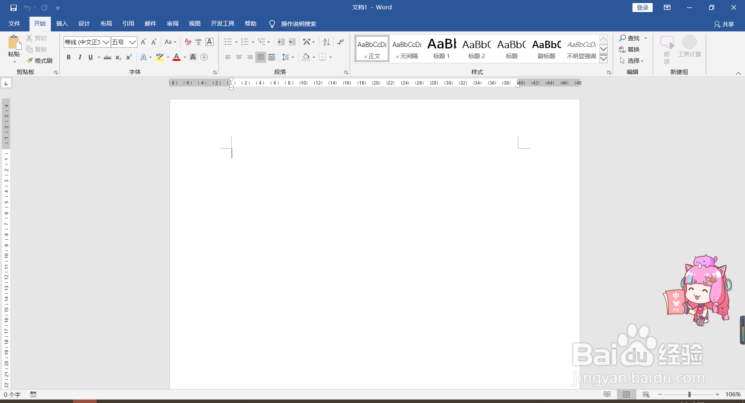Switch to Web Layout view in status bar

pyautogui.click(x=646, y=394)
